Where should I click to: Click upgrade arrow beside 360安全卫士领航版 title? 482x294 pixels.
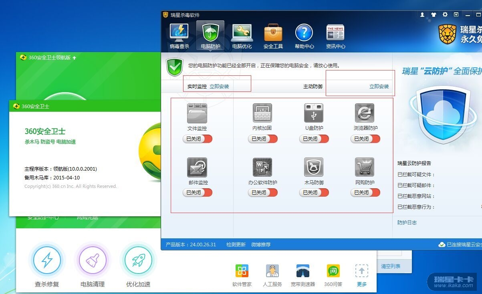pyautogui.click(x=75, y=58)
